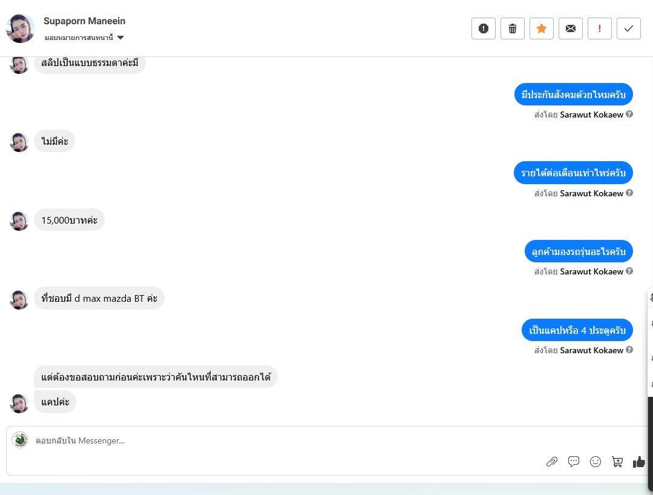The width and height of the screenshot is (653, 495).
Task: Mark conversation unread with envelope icon
Action: (x=571, y=28)
